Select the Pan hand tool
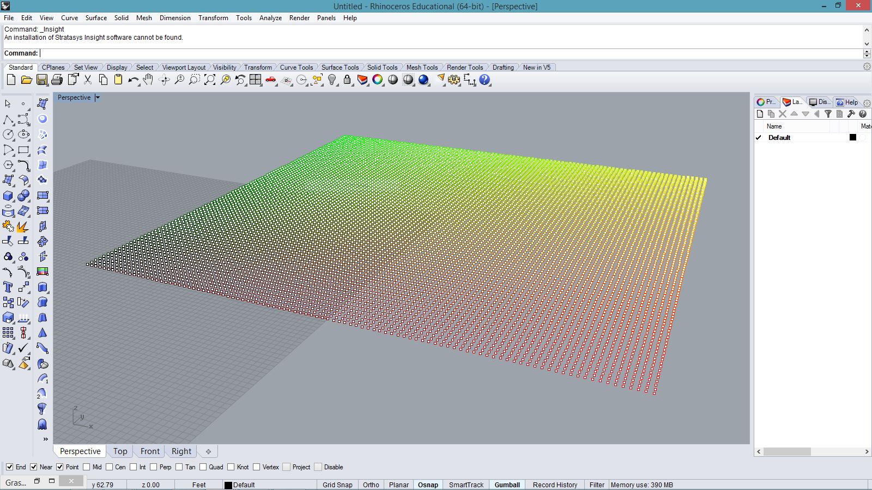Viewport: 872px width, 490px height. 148,80
